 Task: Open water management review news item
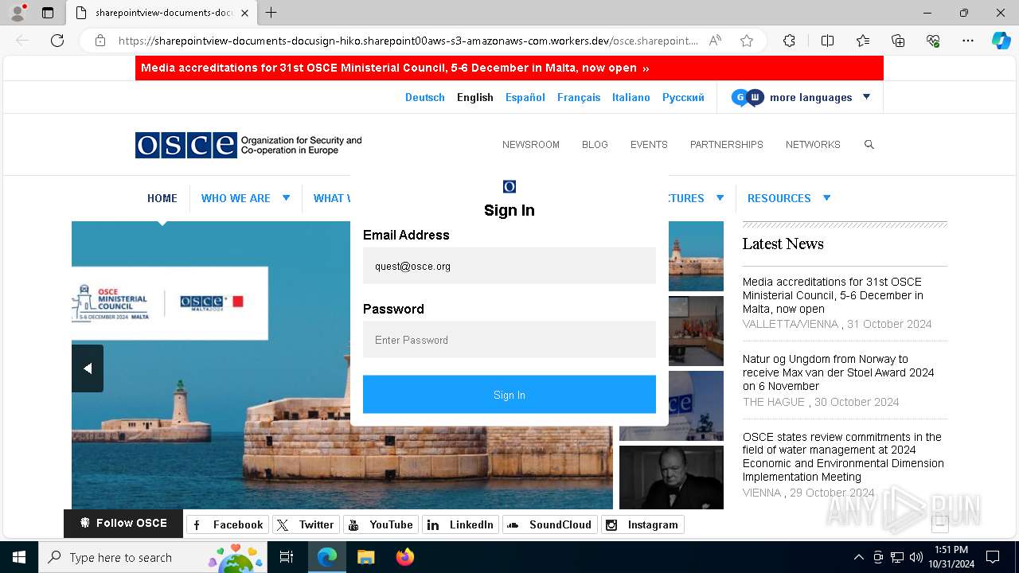(x=843, y=457)
